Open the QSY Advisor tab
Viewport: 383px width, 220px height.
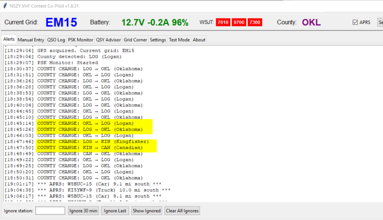pos(108,40)
